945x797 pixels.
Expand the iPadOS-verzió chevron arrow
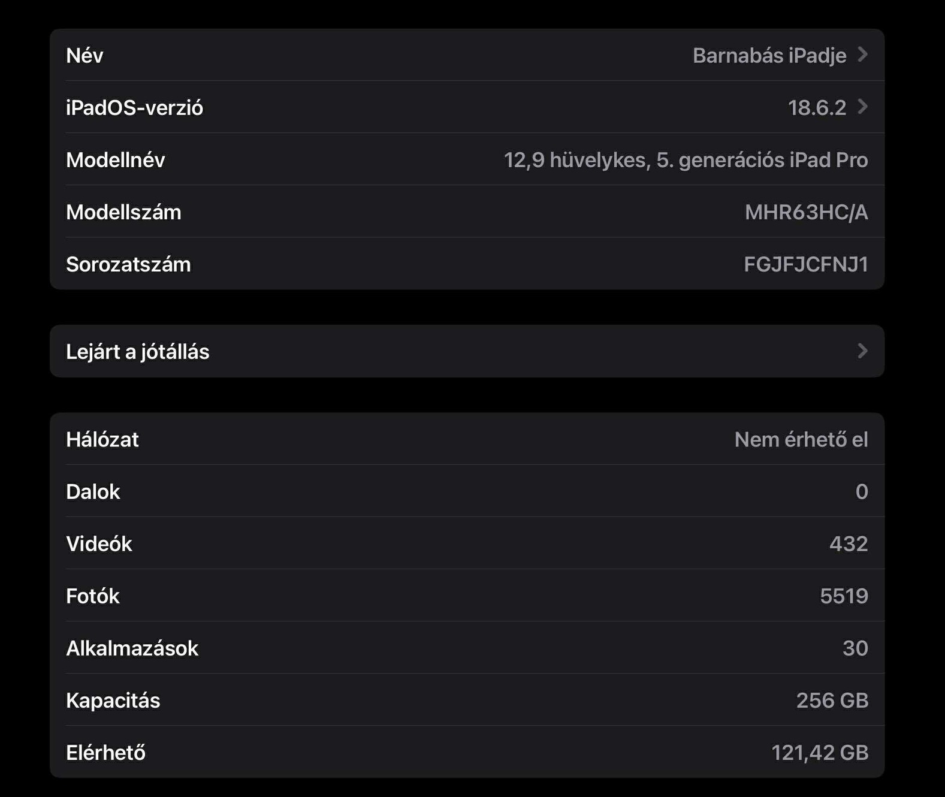point(863,107)
